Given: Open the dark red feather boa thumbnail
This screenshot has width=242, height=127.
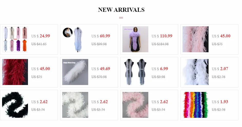Looking at the screenshot, I should point(15,72).
